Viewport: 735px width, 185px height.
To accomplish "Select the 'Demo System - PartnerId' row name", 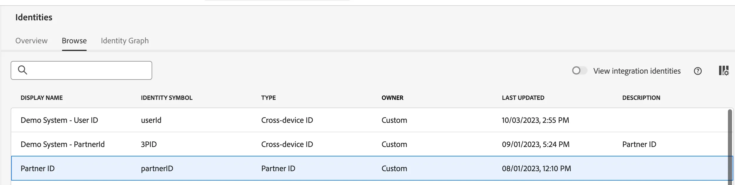I will coord(63,144).
